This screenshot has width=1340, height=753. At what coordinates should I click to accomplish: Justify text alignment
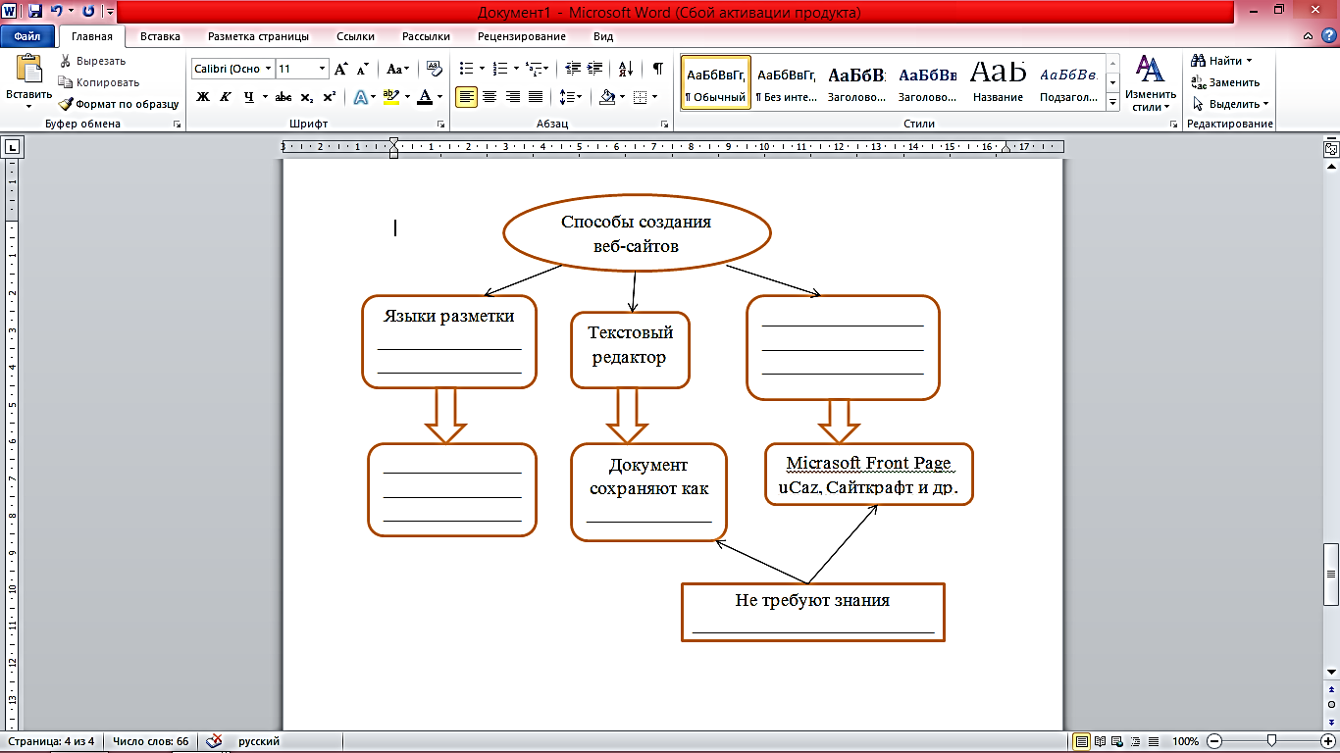[536, 96]
